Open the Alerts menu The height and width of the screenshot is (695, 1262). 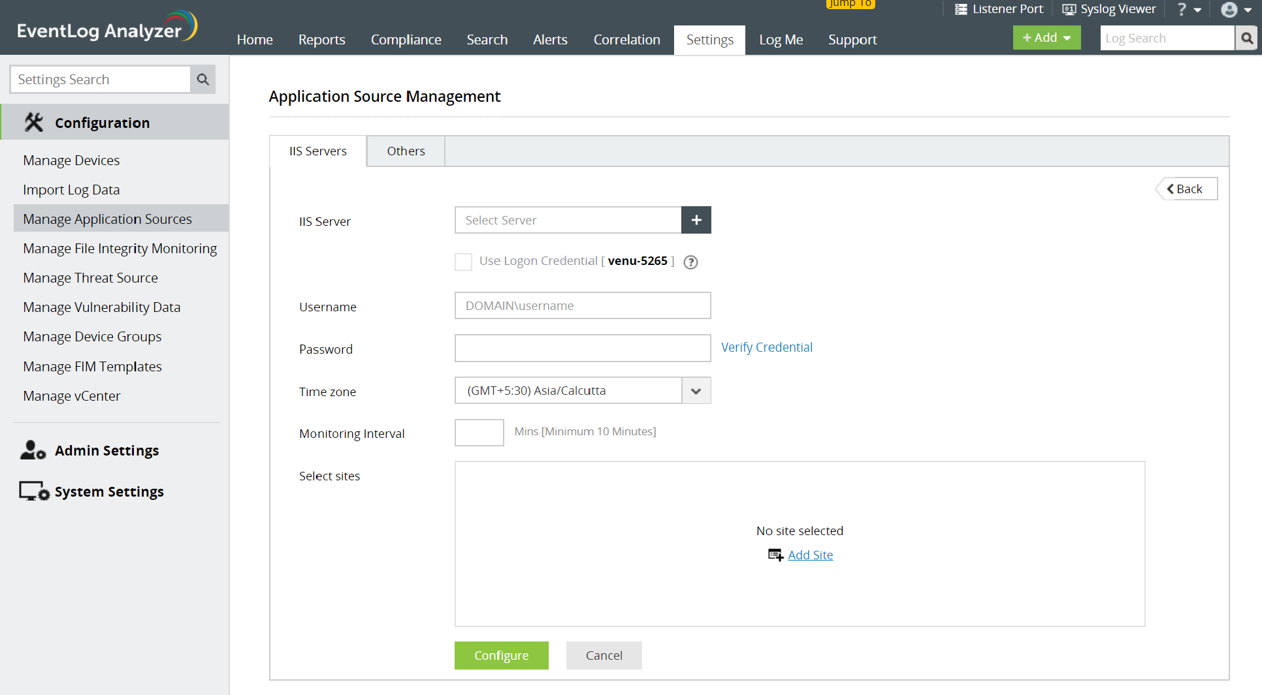[x=550, y=40]
